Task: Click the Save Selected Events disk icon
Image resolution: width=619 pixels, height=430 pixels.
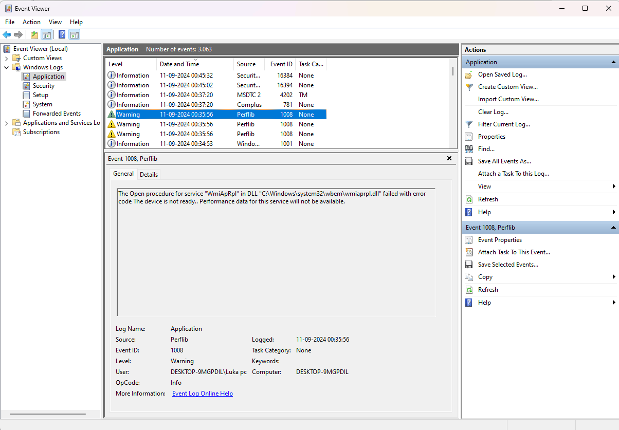Action: (x=468, y=265)
